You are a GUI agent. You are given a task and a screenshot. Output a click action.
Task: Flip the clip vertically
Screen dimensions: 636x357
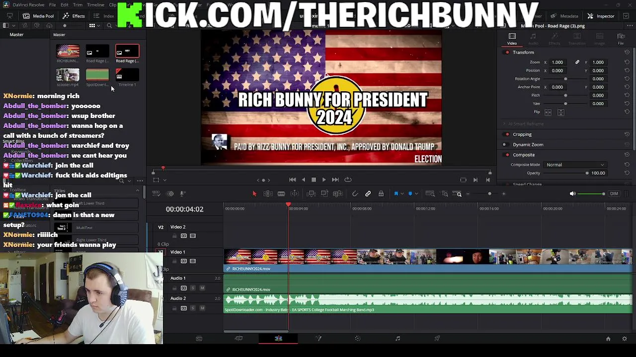[560, 112]
